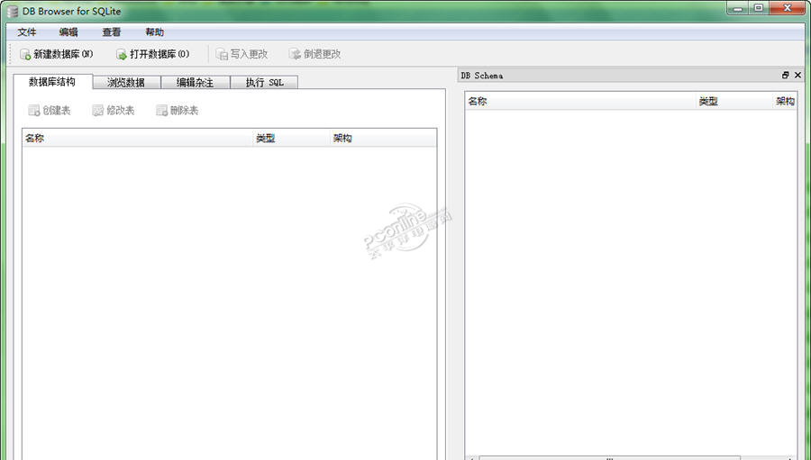Click the 架构 column header in DB Schema panel
811x460 pixels.
tap(785, 102)
